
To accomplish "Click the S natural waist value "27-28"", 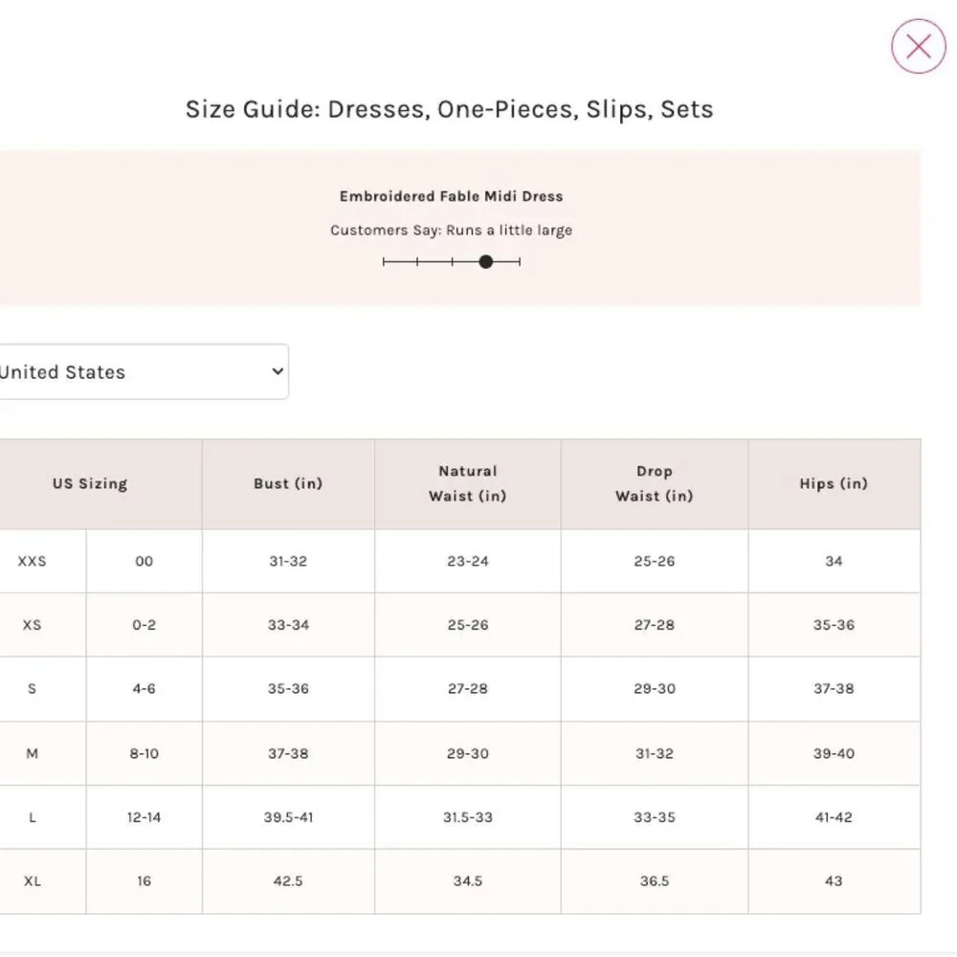I will tap(468, 688).
